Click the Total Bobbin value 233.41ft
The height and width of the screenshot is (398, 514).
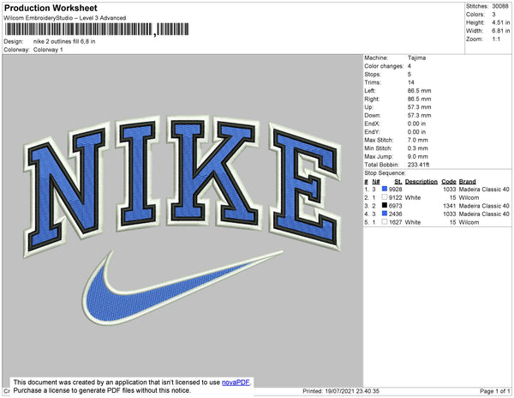[419, 165]
